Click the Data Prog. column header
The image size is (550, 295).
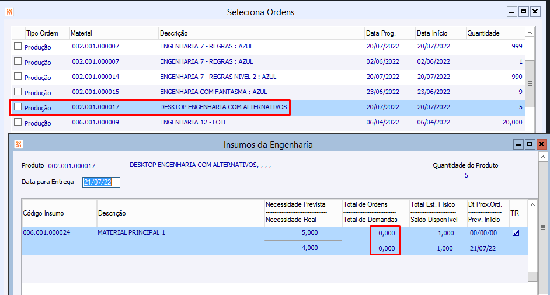[x=389, y=33]
